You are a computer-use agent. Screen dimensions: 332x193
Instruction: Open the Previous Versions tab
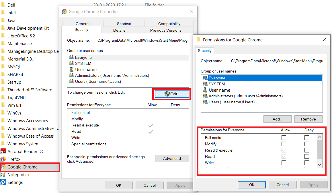click(x=166, y=30)
